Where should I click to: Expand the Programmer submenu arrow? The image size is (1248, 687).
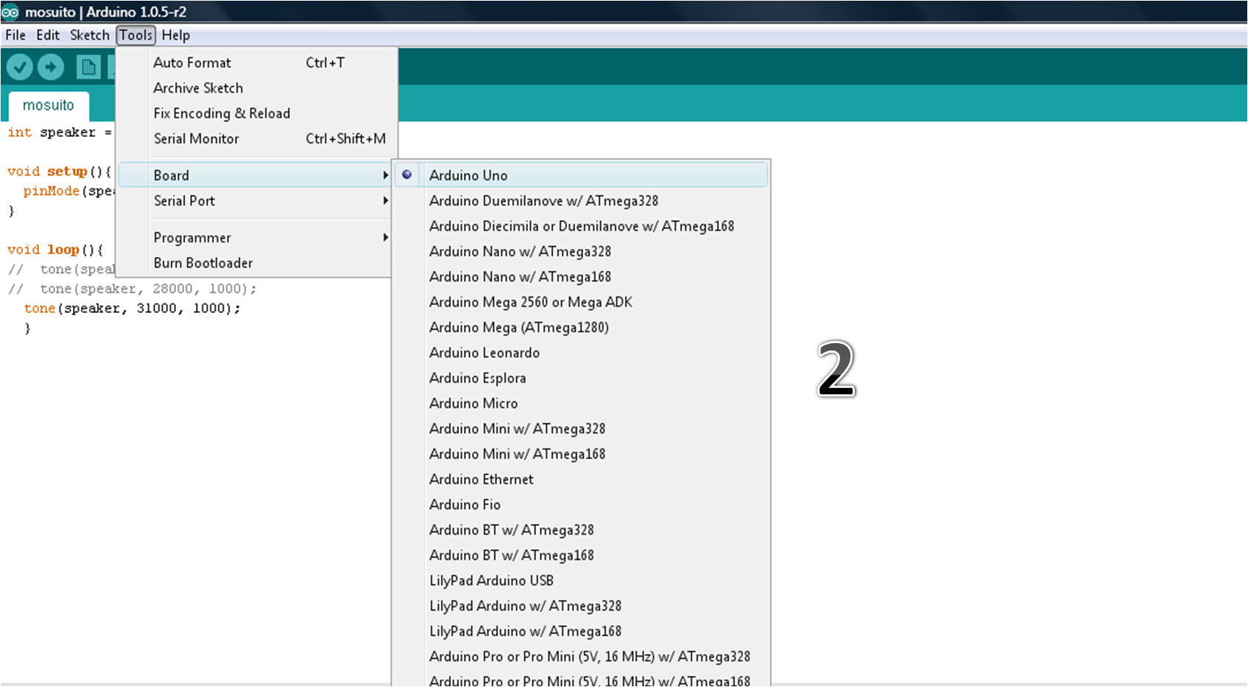pyautogui.click(x=385, y=237)
